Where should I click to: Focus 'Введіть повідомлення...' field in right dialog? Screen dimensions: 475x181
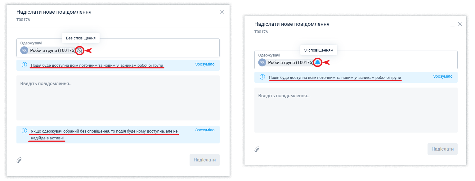pos(356,110)
